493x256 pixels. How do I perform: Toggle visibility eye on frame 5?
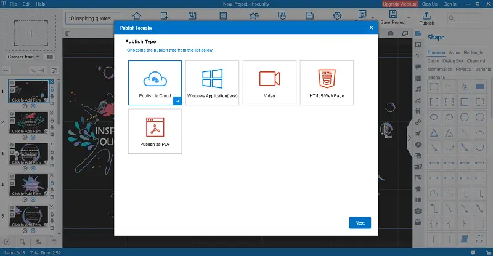(x=12, y=207)
